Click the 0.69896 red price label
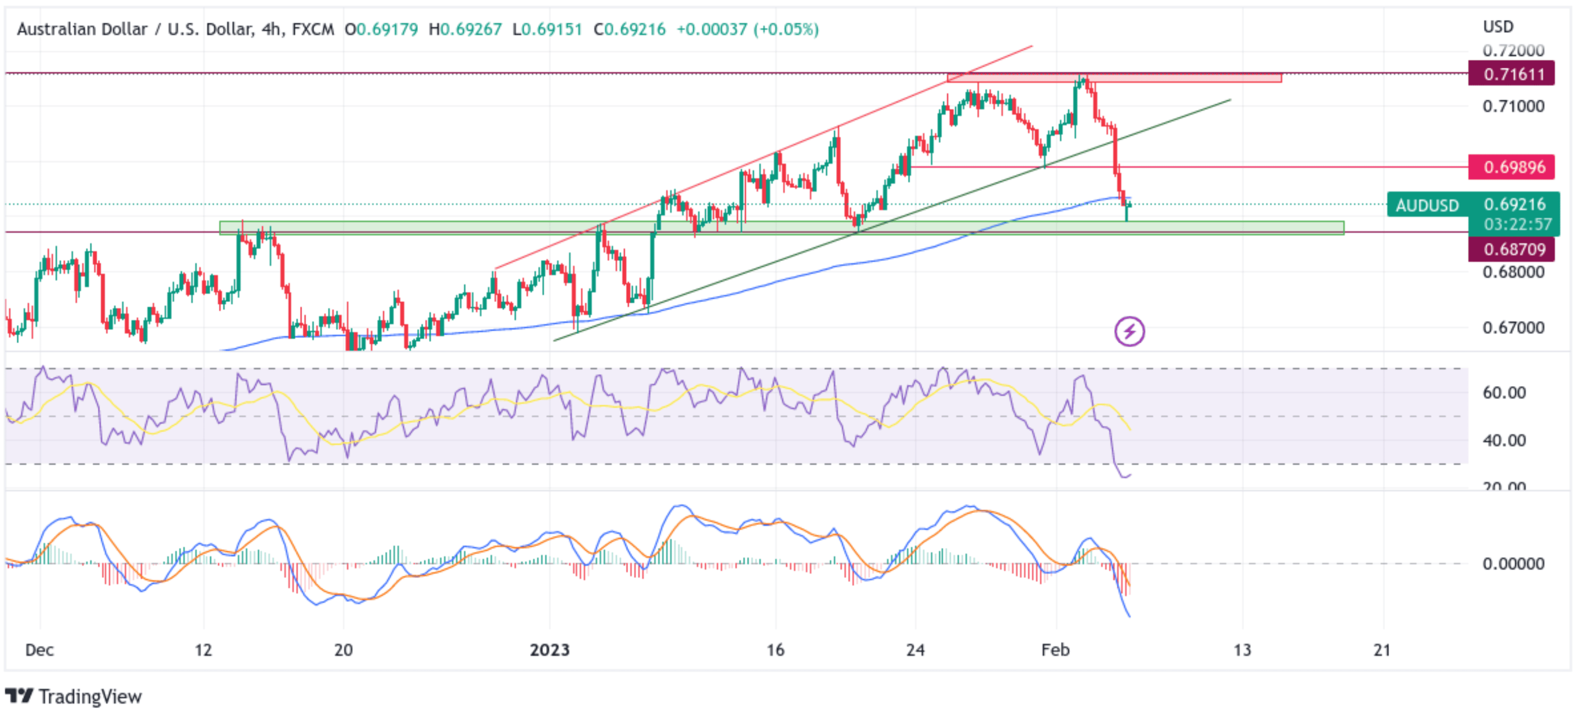This screenshot has width=1576, height=722. pyautogui.click(x=1511, y=166)
